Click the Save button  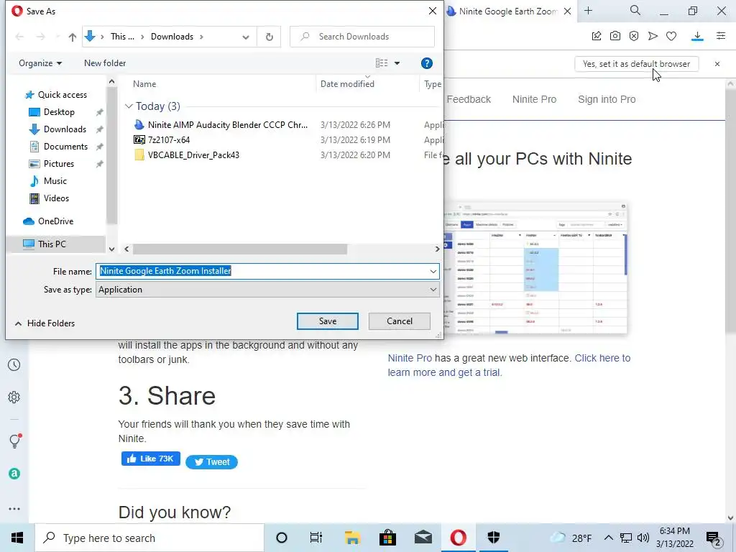[328, 321]
